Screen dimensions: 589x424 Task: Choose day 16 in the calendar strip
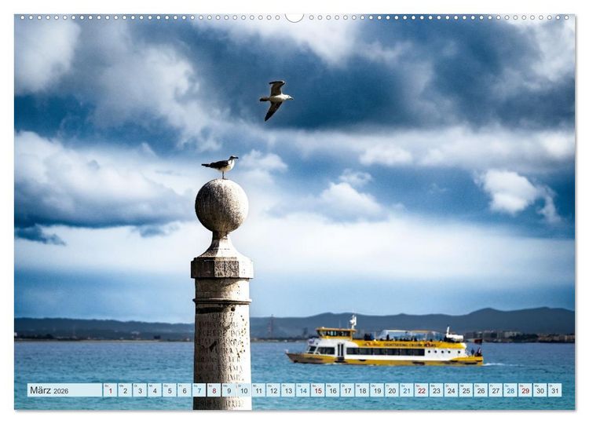(x=332, y=390)
